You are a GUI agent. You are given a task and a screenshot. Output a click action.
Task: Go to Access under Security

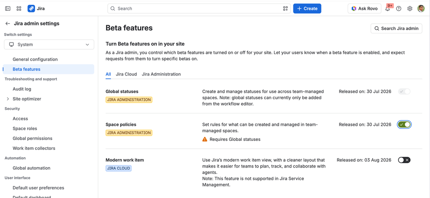point(20,119)
